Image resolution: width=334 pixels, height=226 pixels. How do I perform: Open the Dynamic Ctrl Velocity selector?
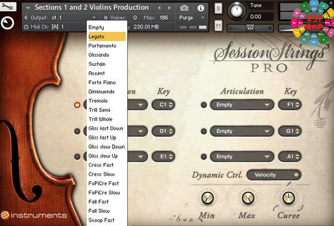[274, 175]
